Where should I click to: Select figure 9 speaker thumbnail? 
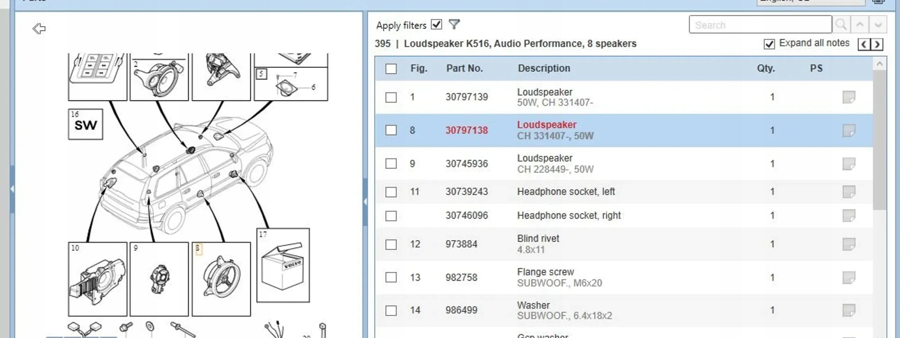tap(159, 279)
